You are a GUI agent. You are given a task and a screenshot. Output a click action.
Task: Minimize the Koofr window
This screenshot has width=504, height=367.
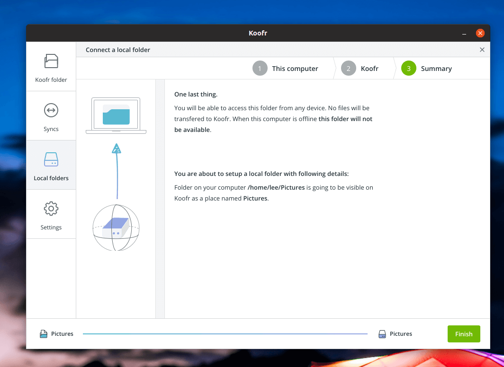pyautogui.click(x=464, y=34)
